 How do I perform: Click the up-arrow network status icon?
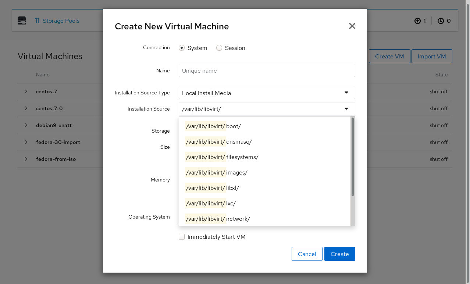417,21
